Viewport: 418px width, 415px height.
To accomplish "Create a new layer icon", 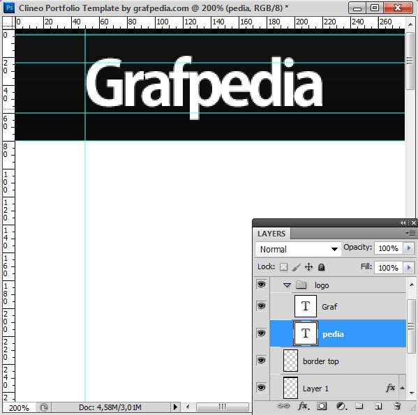I will [378, 406].
